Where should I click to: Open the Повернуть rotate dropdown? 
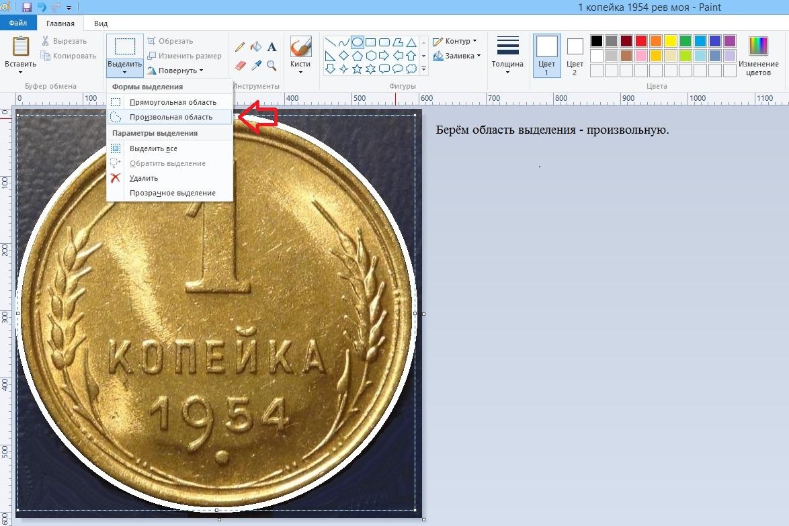click(x=175, y=71)
